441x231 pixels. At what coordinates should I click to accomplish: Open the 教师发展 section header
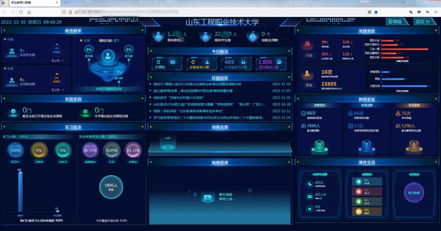(x=367, y=99)
